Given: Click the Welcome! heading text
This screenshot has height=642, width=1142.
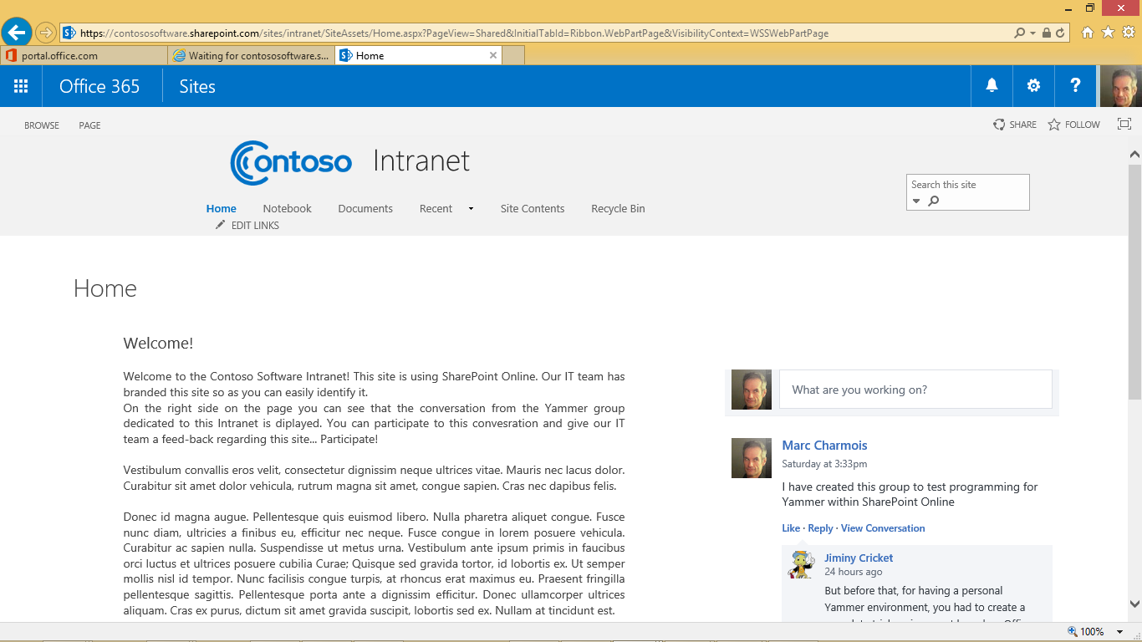Looking at the screenshot, I should pos(158,344).
